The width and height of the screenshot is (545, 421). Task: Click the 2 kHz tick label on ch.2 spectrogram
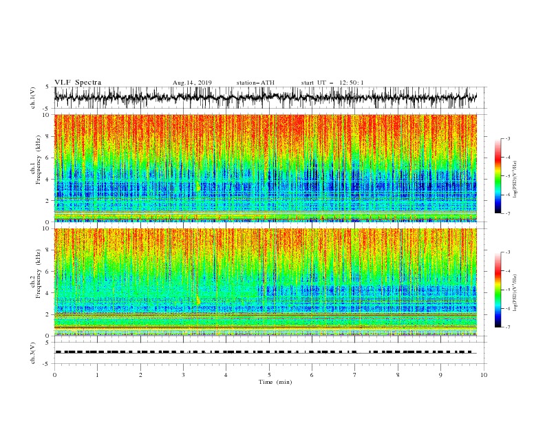coord(48,314)
